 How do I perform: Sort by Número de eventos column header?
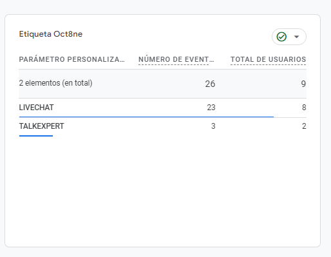176,59
